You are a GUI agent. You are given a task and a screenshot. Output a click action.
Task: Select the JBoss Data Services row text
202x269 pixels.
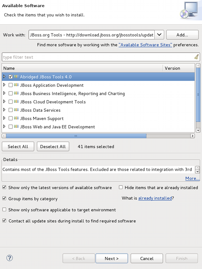40,110
